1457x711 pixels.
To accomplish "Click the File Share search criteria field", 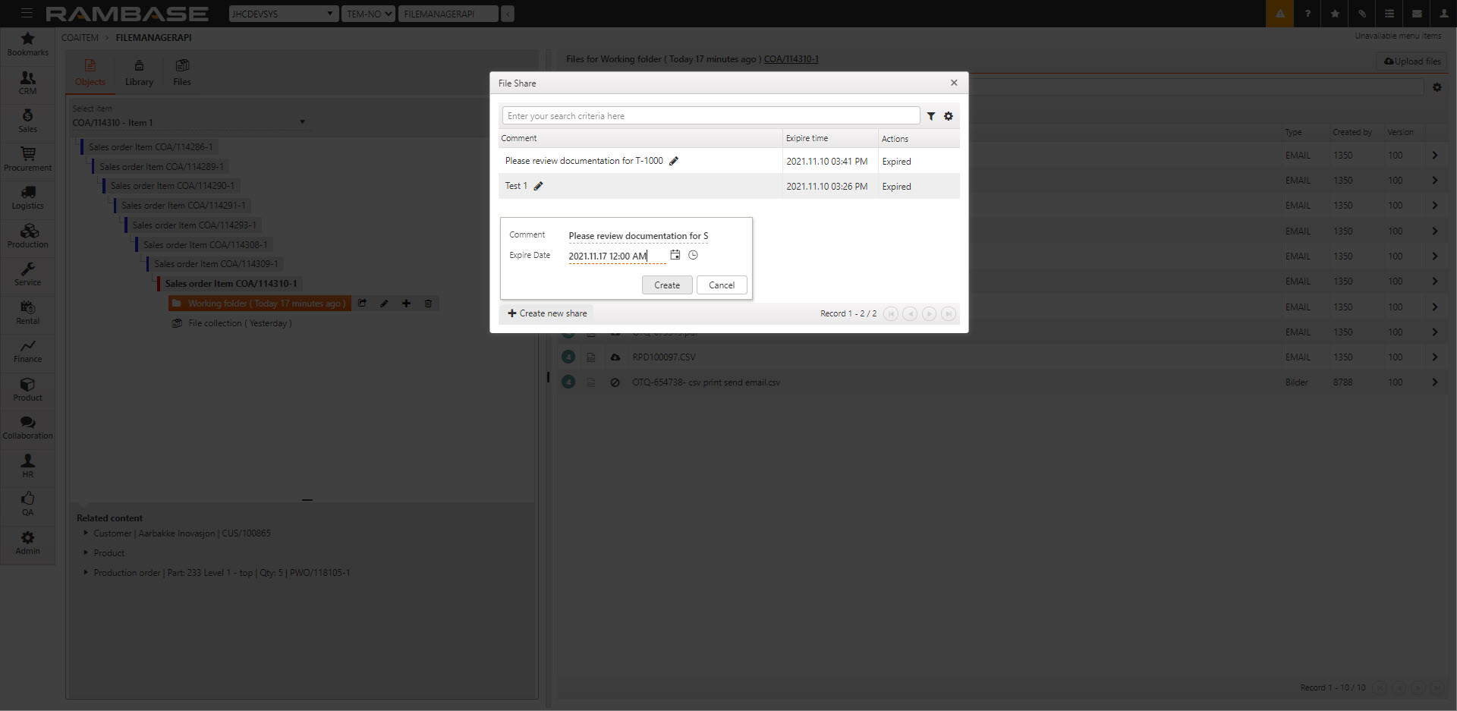I will [710, 116].
